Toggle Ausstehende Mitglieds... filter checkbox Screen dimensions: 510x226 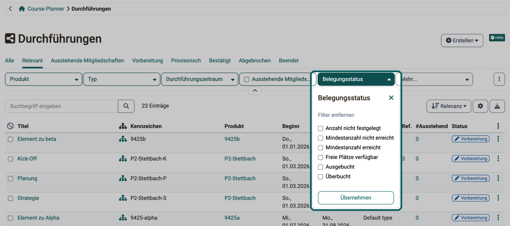coord(247,79)
